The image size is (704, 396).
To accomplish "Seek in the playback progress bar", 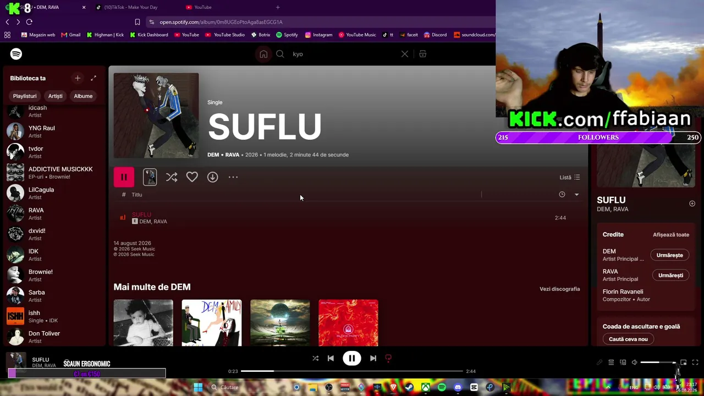I will coord(352,371).
